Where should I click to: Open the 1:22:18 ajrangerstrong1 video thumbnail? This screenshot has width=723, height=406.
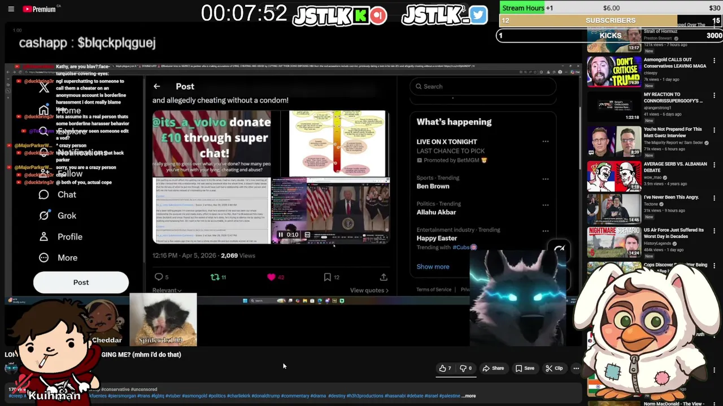click(613, 107)
